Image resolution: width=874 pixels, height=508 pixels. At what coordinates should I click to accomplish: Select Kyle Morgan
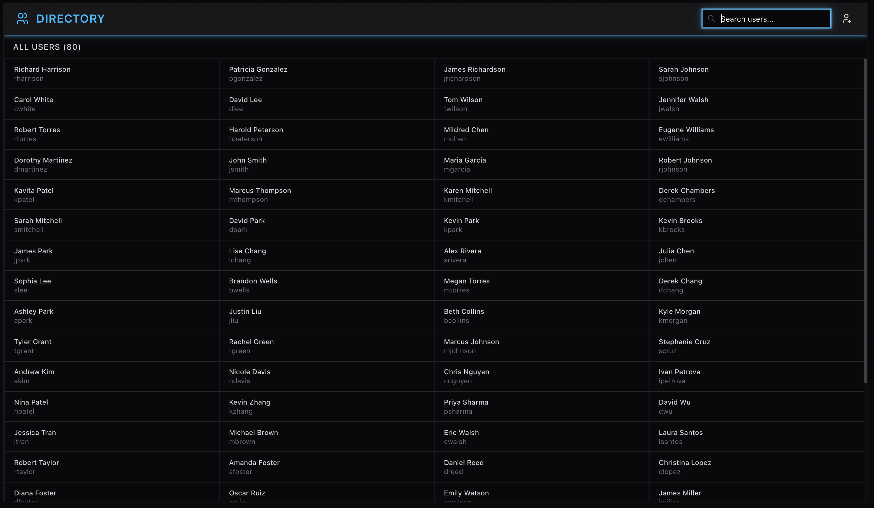756,316
